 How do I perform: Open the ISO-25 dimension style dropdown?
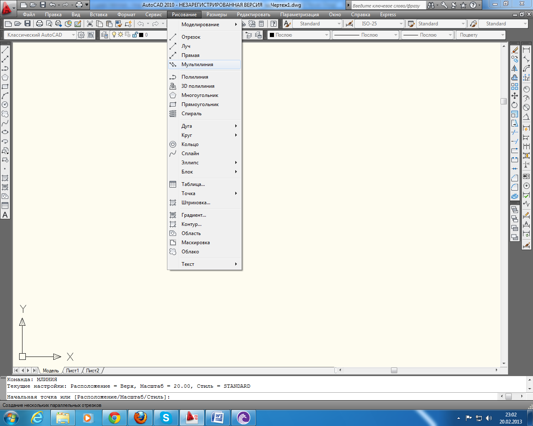pyautogui.click(x=401, y=24)
